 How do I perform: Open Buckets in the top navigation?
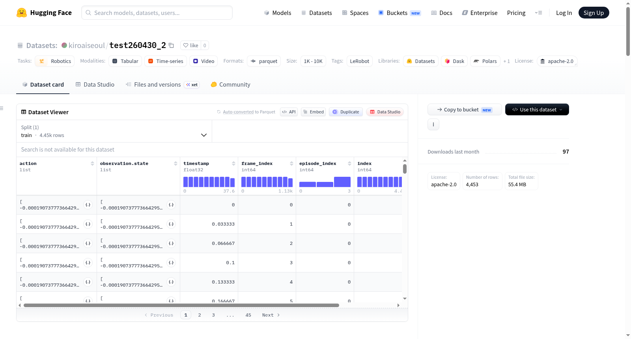400,13
